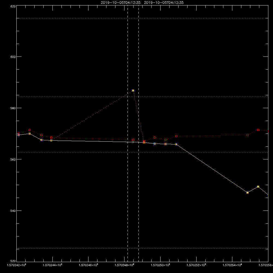
Task: Click the first timestamp in the plot title
Action: tap(121, 3)
